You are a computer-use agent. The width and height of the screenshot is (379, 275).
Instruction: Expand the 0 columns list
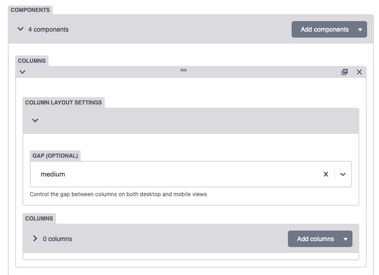(x=35, y=238)
